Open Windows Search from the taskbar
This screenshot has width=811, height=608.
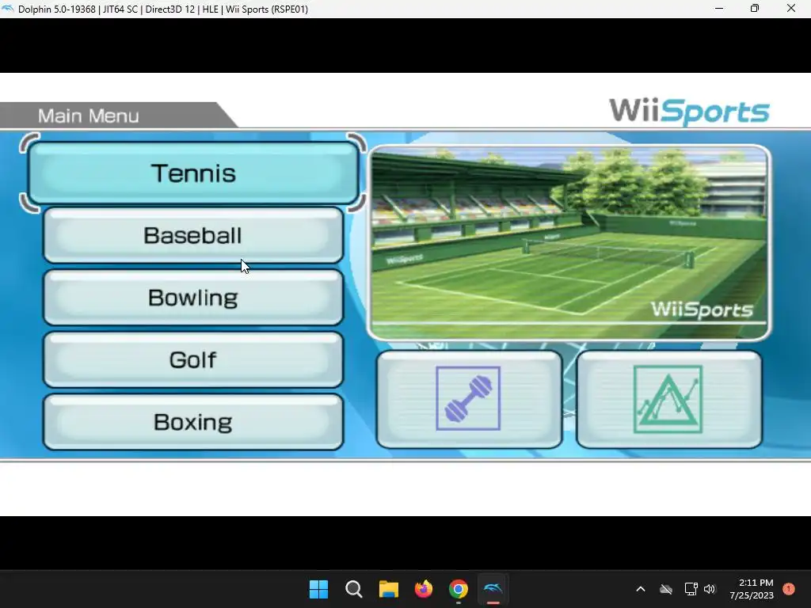click(354, 589)
